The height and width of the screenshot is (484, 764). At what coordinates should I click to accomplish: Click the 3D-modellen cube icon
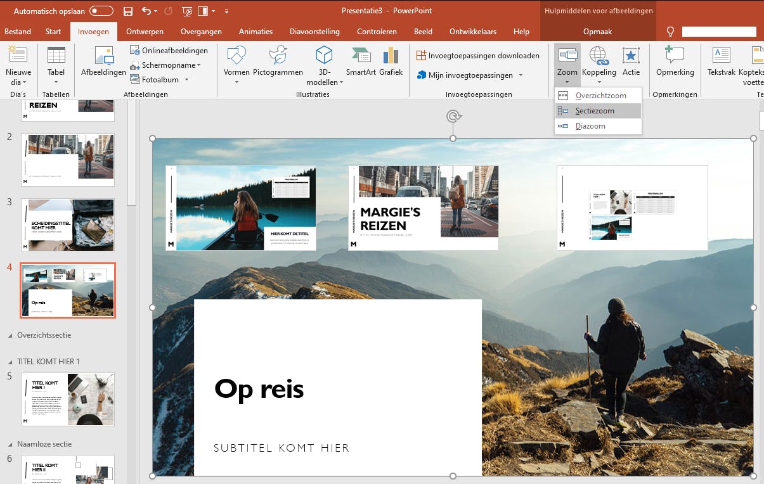click(324, 56)
